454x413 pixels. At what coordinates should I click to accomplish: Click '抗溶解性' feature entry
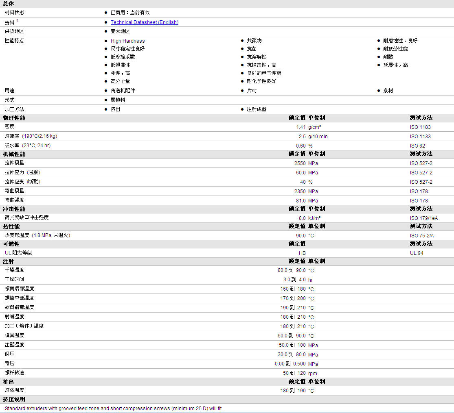(x=257, y=57)
